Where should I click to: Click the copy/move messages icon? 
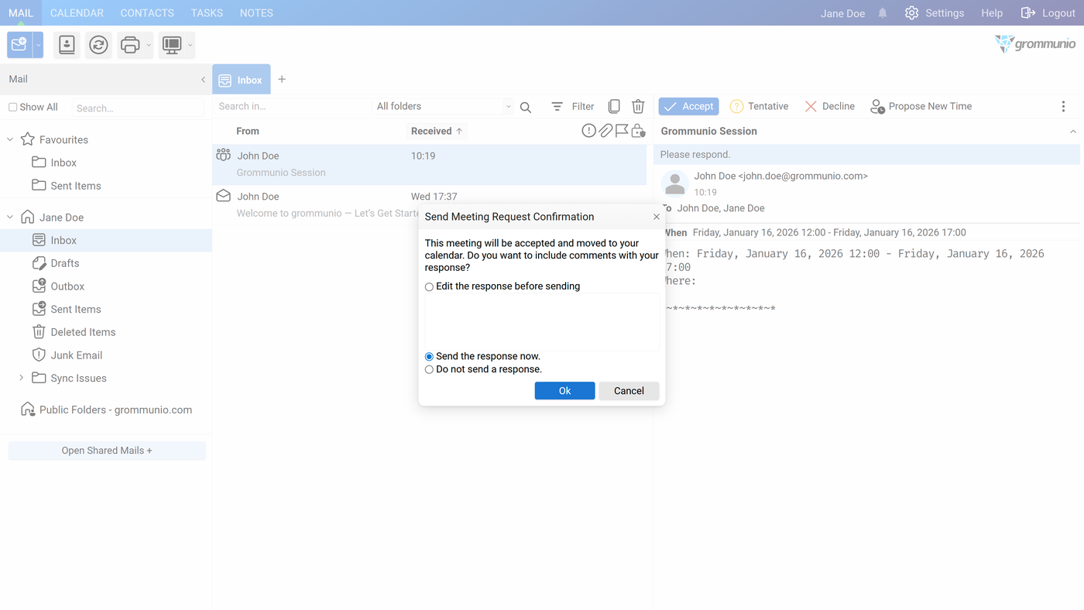tap(614, 107)
